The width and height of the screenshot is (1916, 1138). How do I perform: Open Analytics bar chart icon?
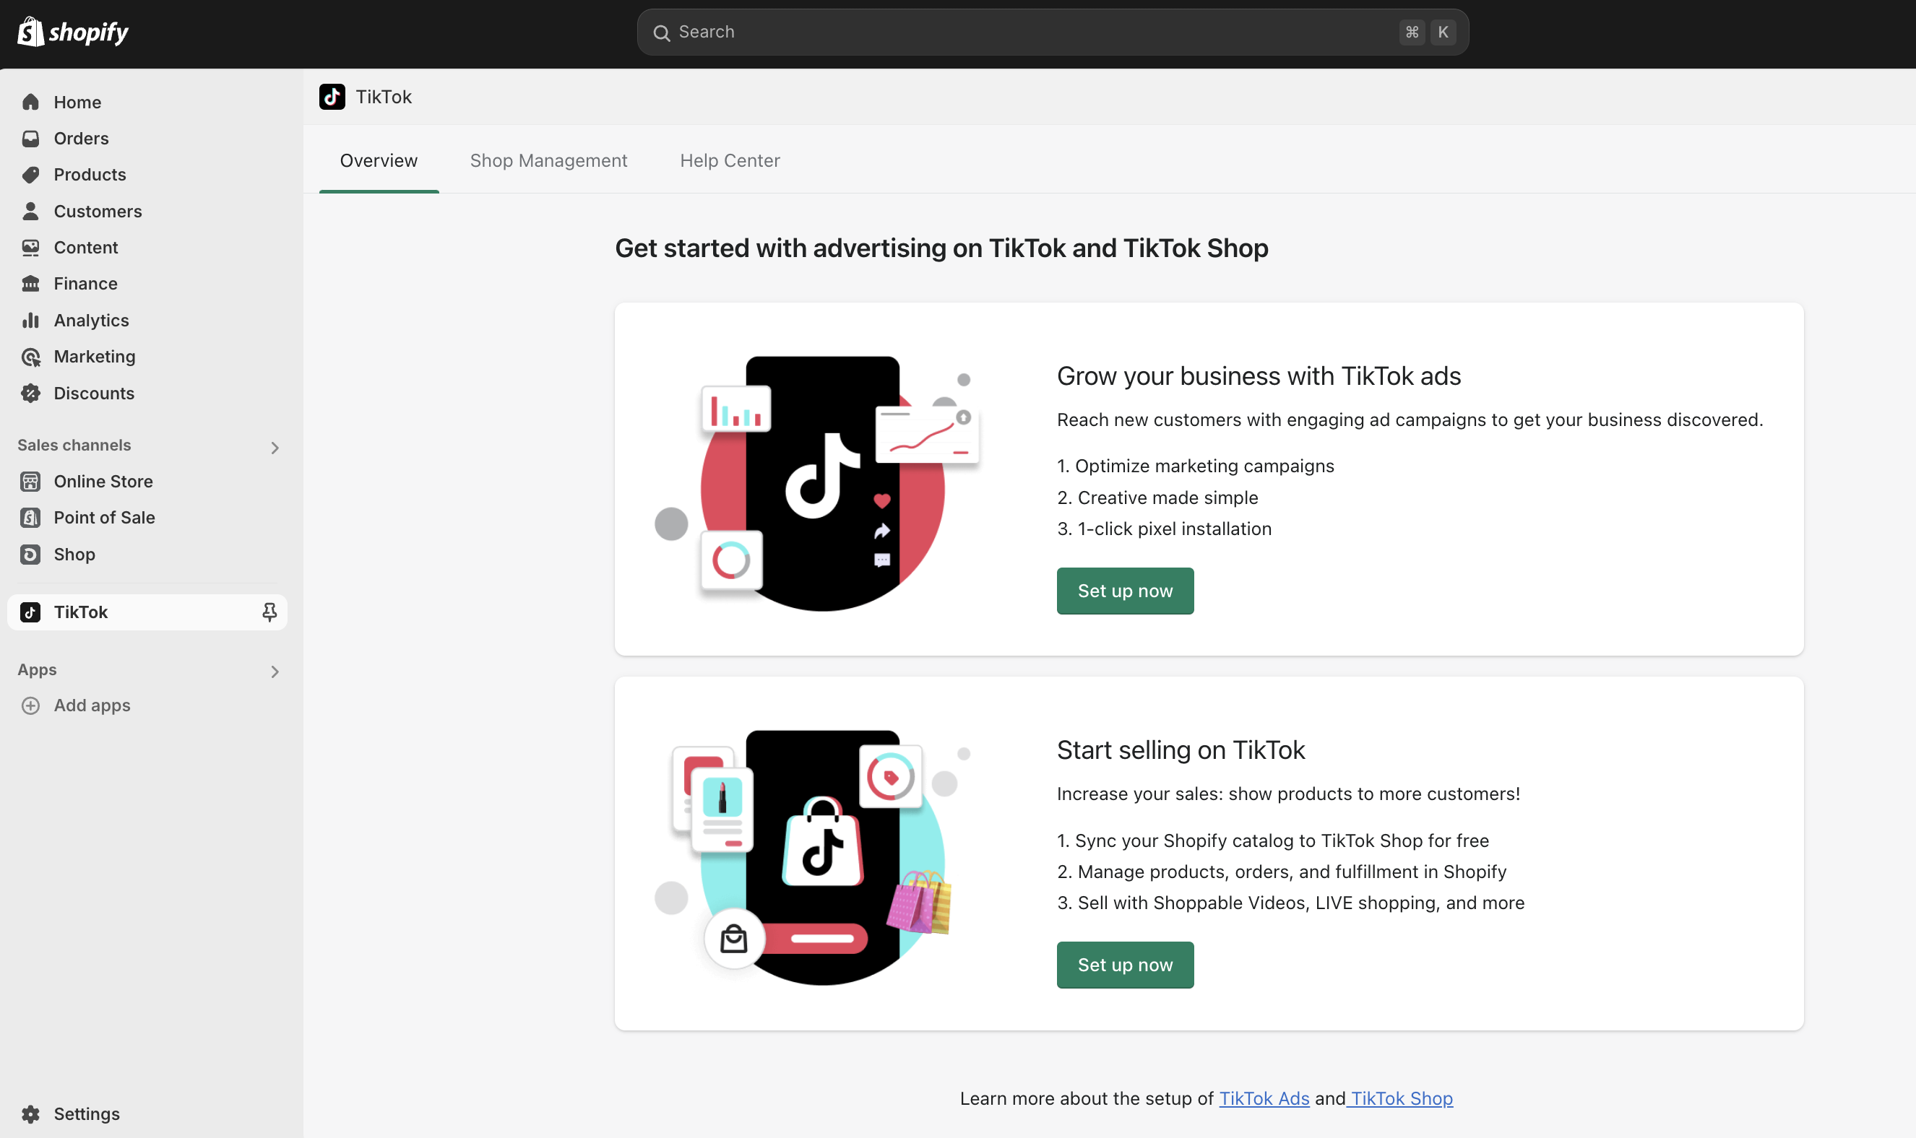point(30,321)
